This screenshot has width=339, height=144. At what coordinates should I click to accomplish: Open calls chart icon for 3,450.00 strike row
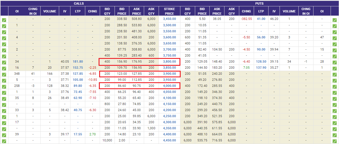[x=4, y=20]
